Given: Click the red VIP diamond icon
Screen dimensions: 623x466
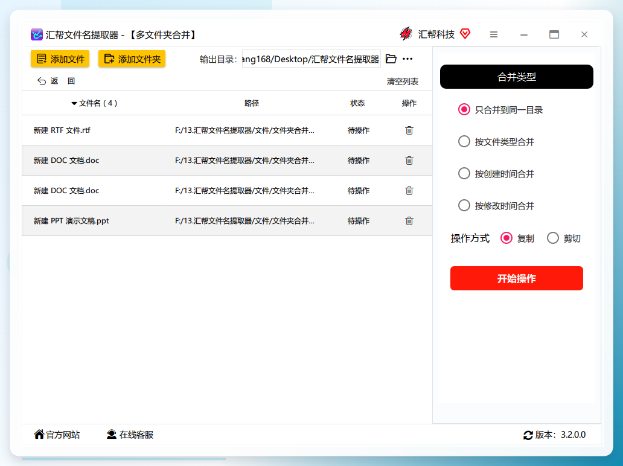Looking at the screenshot, I should (465, 34).
